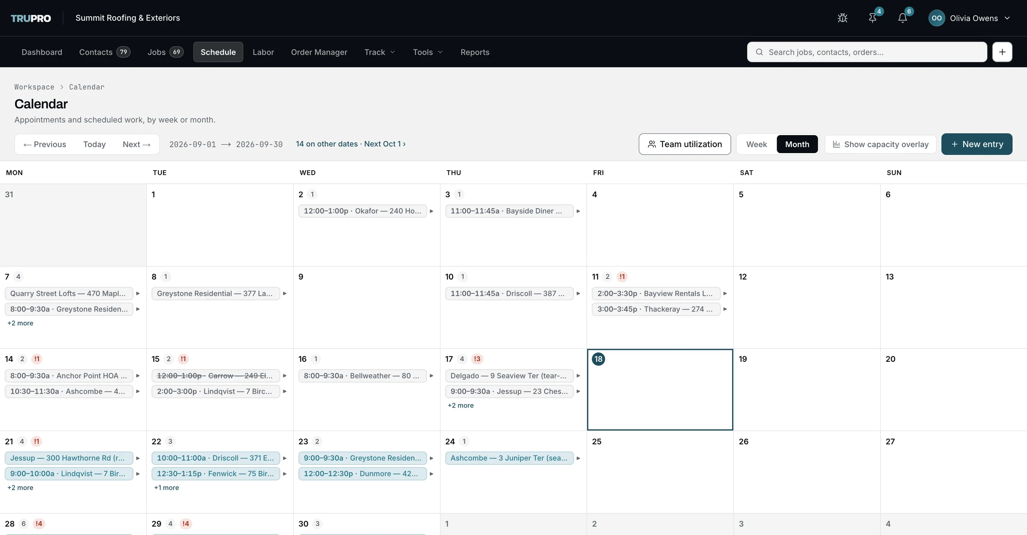Viewport: 1027px width, 535px height.
Task: Click the arrow beside the Thackeray entry
Action: click(x=725, y=309)
